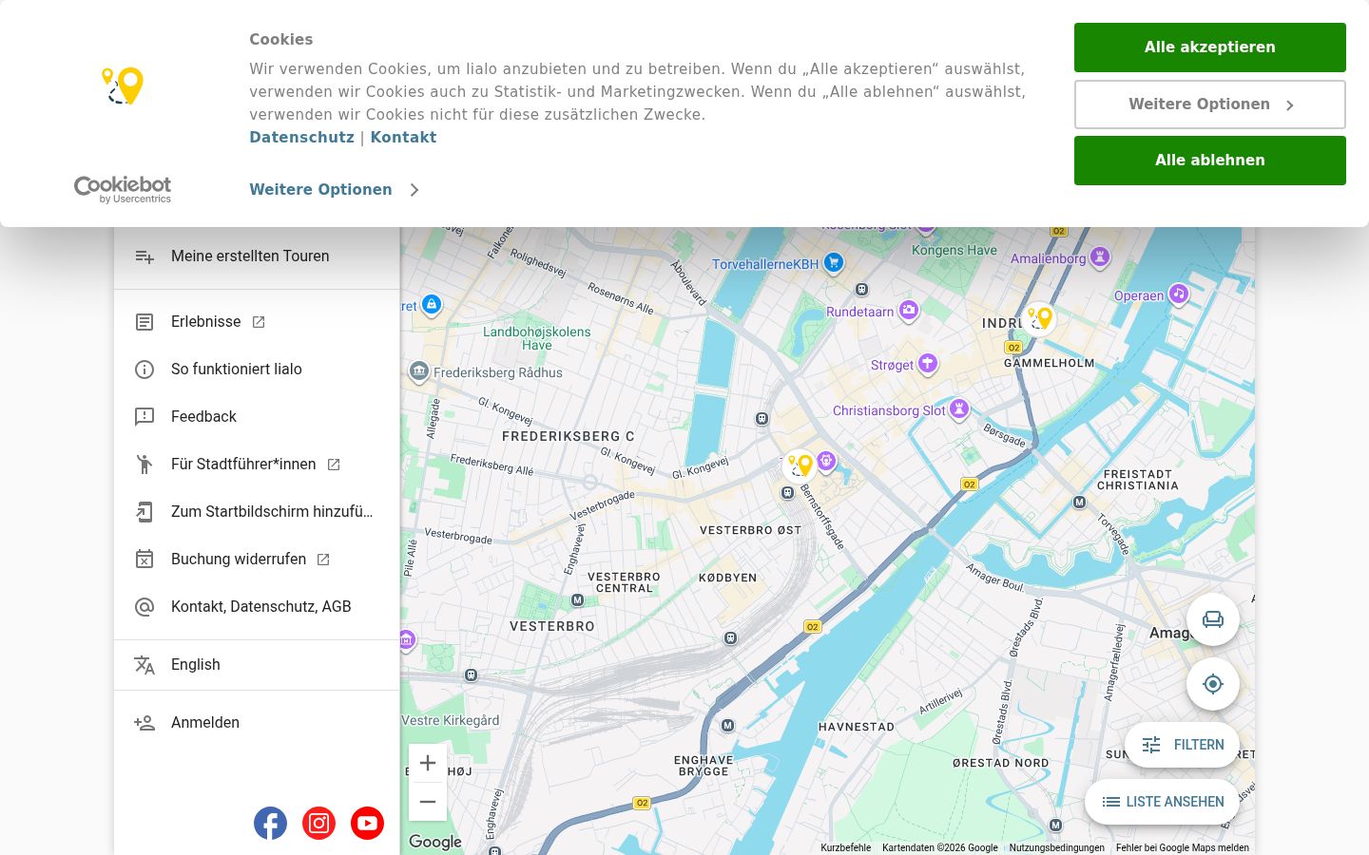Click the add-person icon beside Anmelden
This screenshot has width=1369, height=855.
(145, 723)
